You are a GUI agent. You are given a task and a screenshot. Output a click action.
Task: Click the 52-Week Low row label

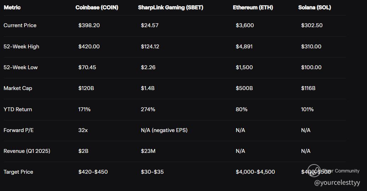click(x=21, y=67)
